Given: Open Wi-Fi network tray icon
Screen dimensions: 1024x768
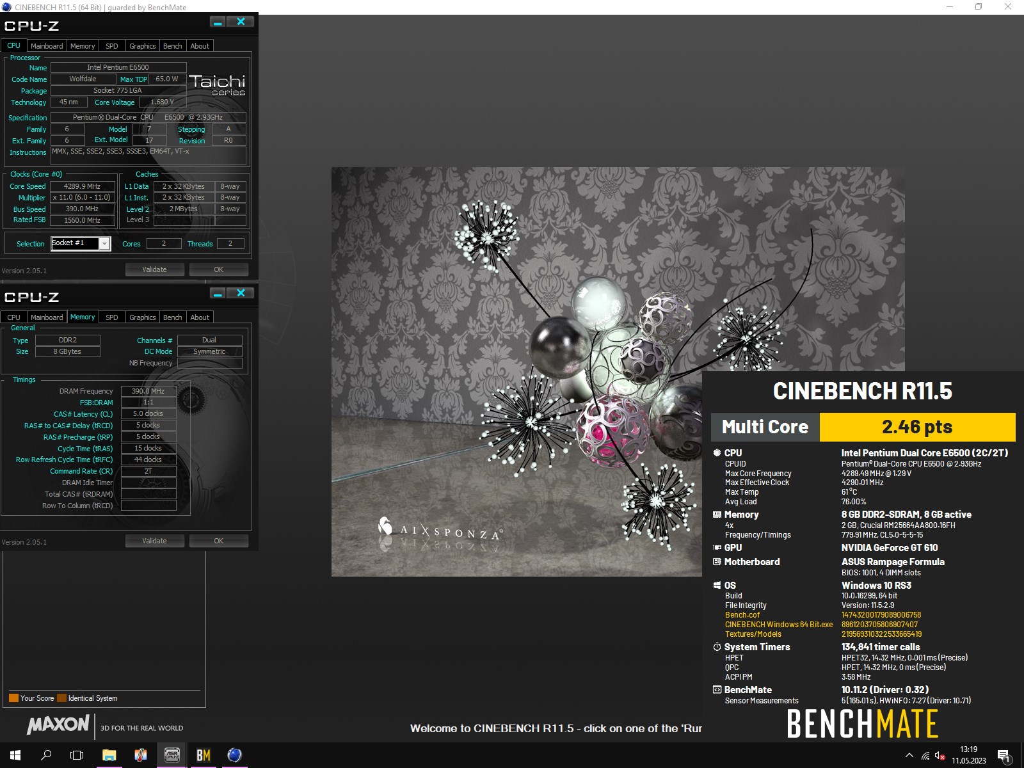Looking at the screenshot, I should (925, 756).
